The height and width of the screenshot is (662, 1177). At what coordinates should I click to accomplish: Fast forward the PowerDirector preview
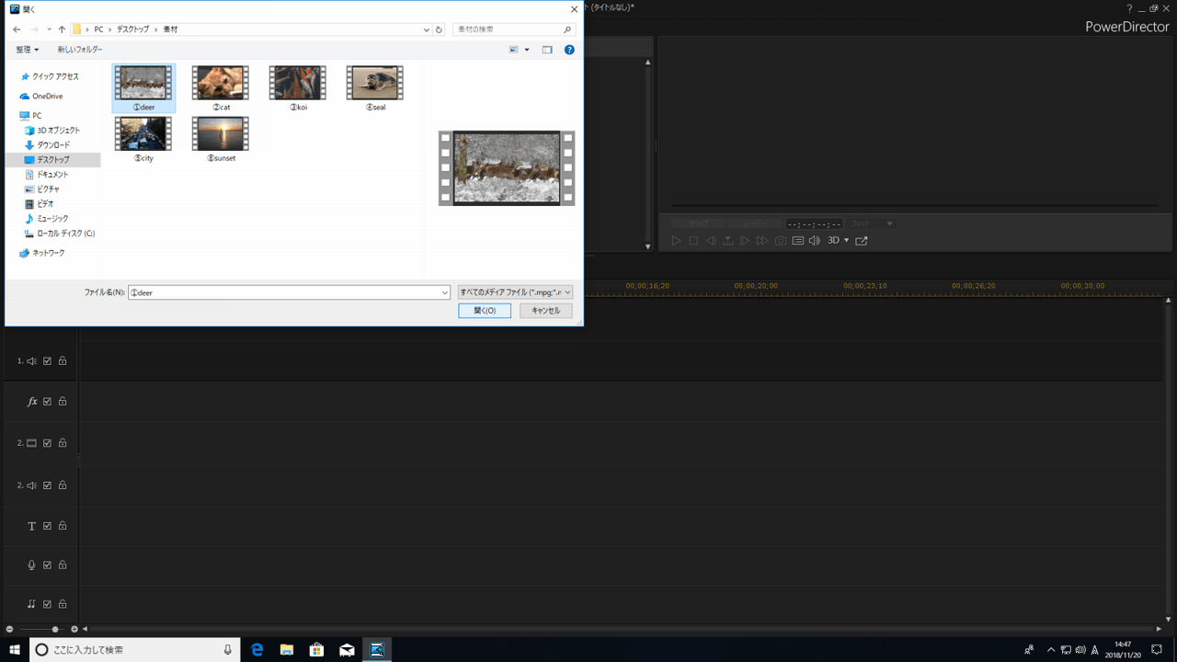tap(762, 241)
